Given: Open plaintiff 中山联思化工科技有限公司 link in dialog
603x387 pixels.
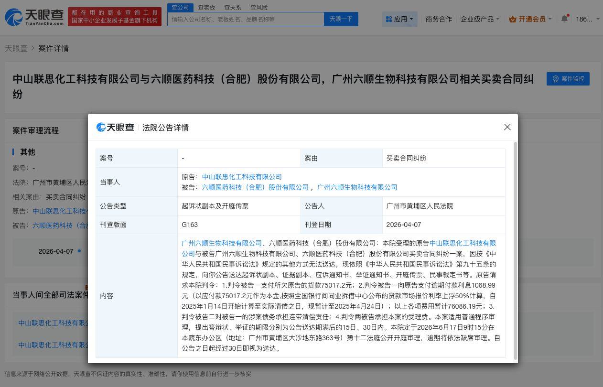Looking at the screenshot, I should pyautogui.click(x=242, y=177).
